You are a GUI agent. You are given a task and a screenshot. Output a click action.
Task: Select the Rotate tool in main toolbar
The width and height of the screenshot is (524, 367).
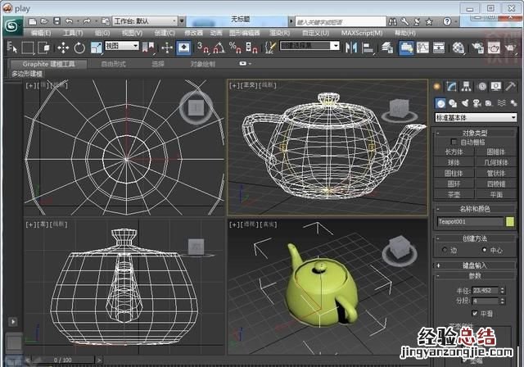[79, 48]
